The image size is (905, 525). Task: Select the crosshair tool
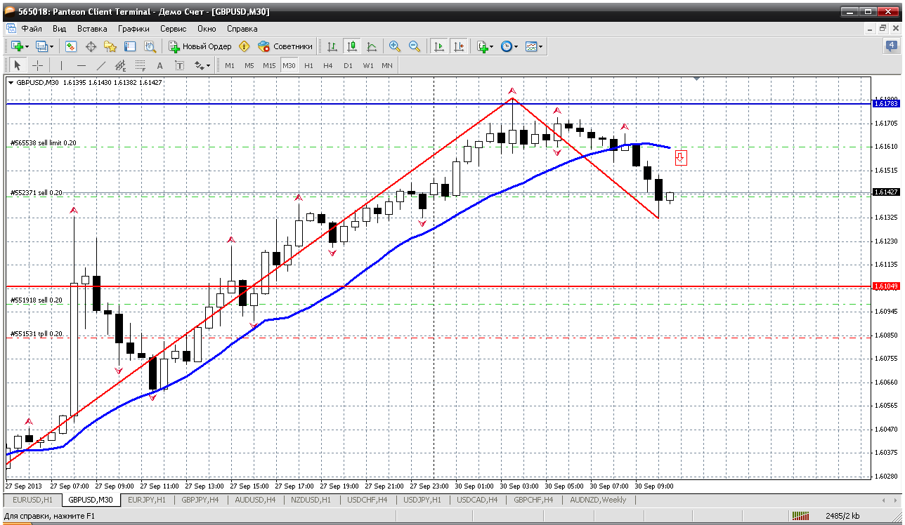click(38, 65)
